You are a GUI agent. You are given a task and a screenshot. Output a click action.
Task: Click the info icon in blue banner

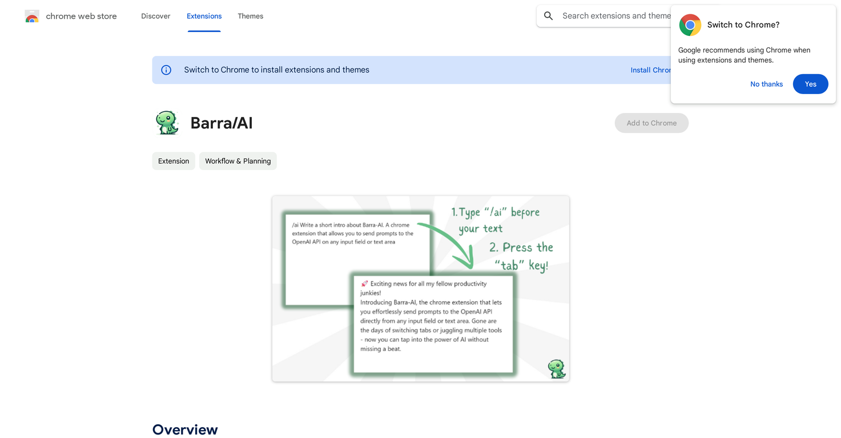coord(166,70)
